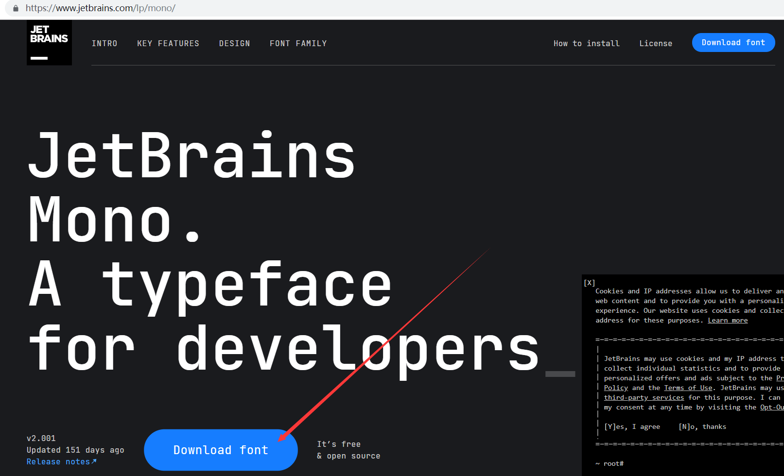
Task: Click large Download font button at bottom
Action: pos(221,450)
